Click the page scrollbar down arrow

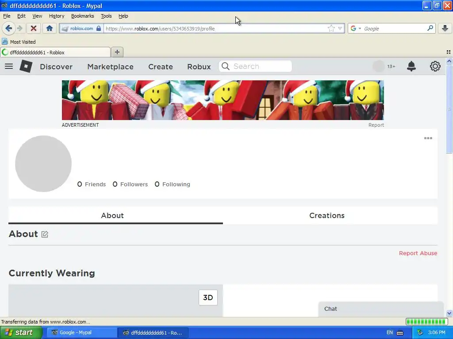coord(449,313)
